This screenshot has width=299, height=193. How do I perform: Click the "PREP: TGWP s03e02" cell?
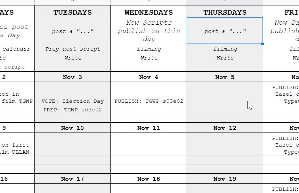click(x=73, y=110)
